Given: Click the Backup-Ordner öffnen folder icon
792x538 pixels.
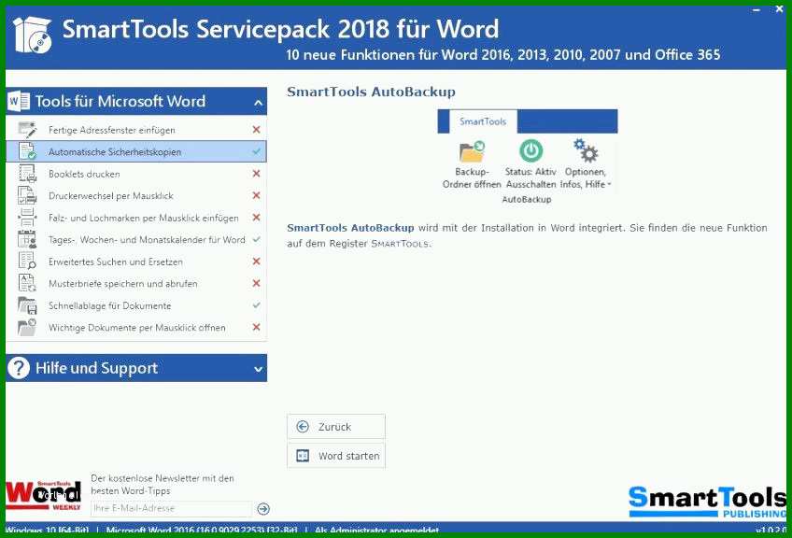Looking at the screenshot, I should pyautogui.click(x=472, y=152).
